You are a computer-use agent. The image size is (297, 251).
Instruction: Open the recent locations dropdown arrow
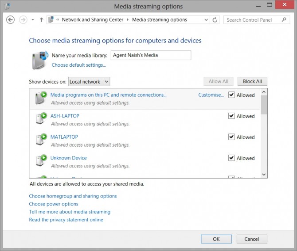pyautogui.click(x=33, y=20)
